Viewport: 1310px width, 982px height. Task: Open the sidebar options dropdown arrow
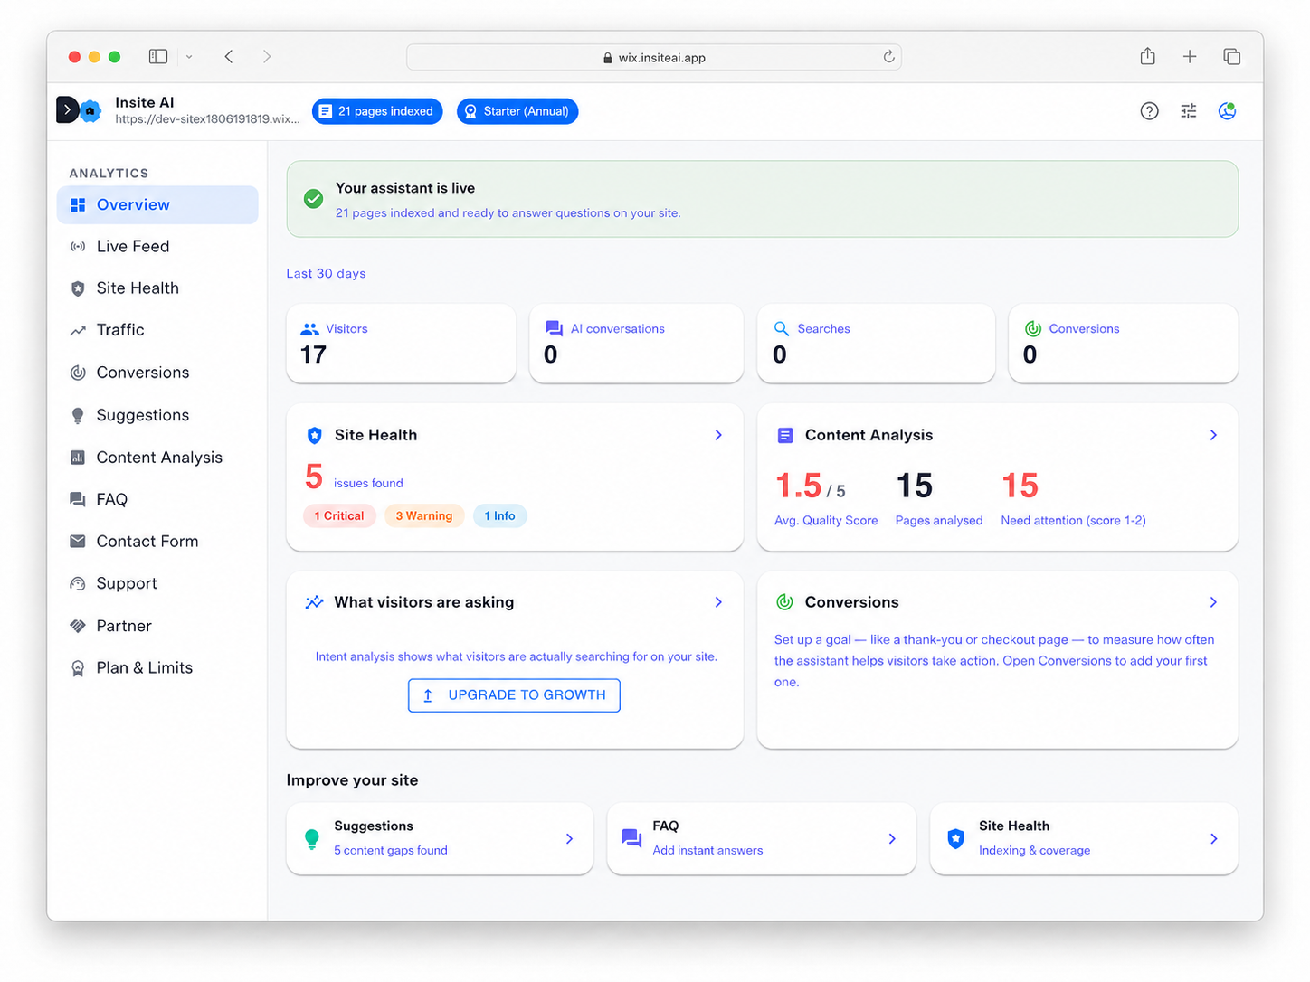189,57
